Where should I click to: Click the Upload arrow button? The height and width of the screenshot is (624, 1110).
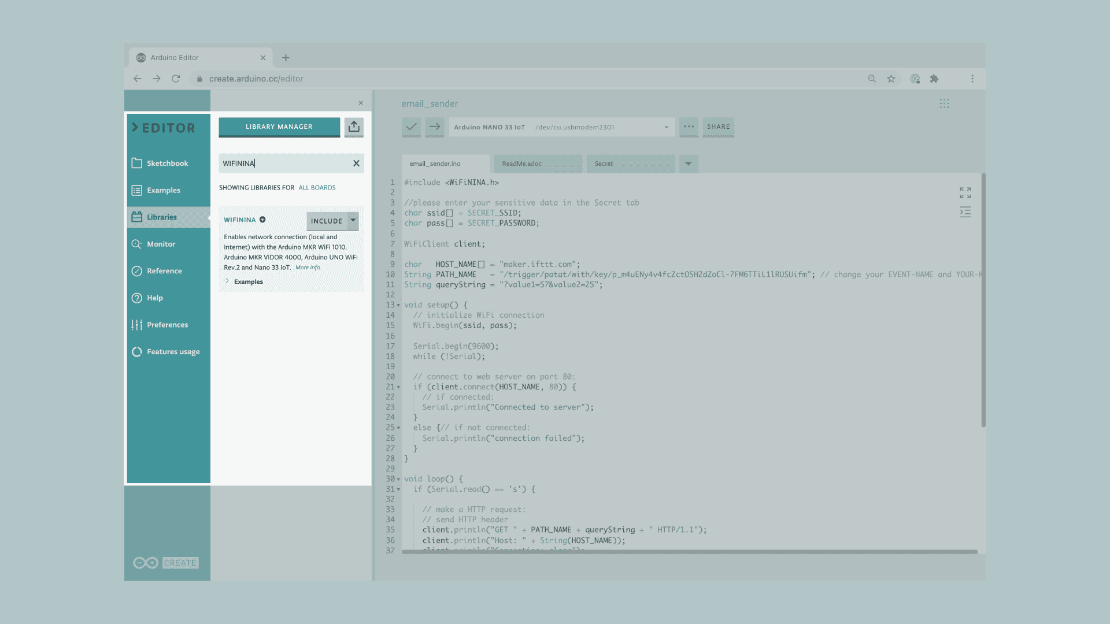tap(435, 127)
